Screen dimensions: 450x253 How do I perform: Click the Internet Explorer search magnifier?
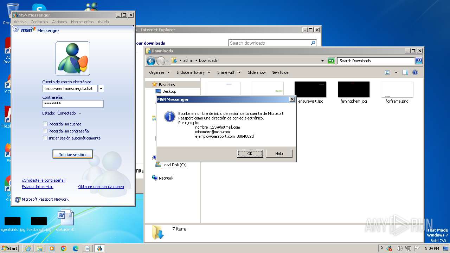pos(313,43)
